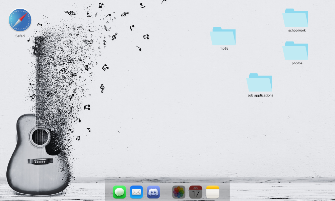Select the job applications folder icon

pos(260,83)
